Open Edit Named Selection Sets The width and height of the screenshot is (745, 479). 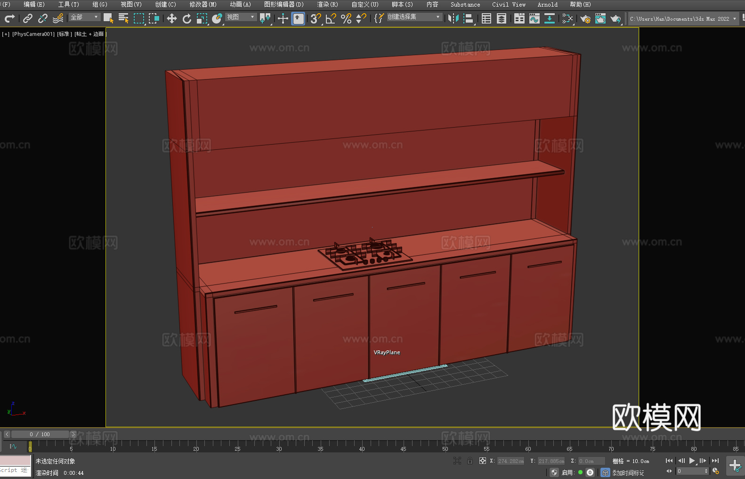click(379, 18)
